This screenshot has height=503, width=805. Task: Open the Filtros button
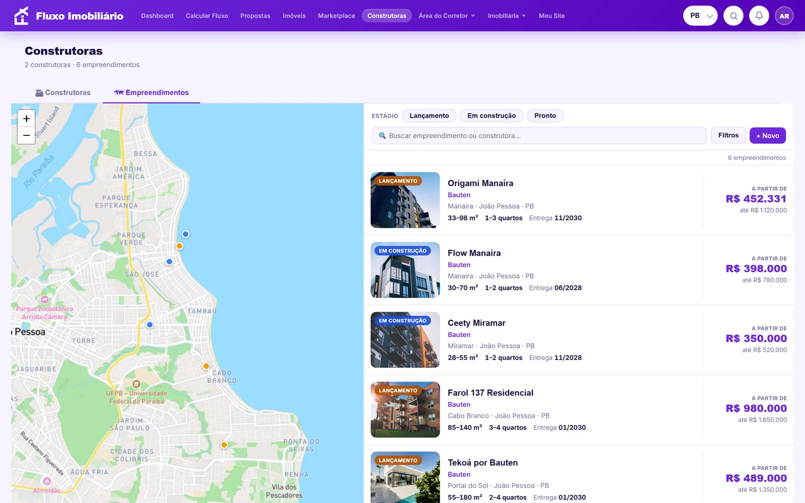(729, 135)
